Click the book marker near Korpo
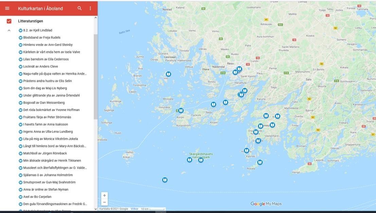Image resolution: width=376 pixels, height=213 pixels. click(181, 110)
